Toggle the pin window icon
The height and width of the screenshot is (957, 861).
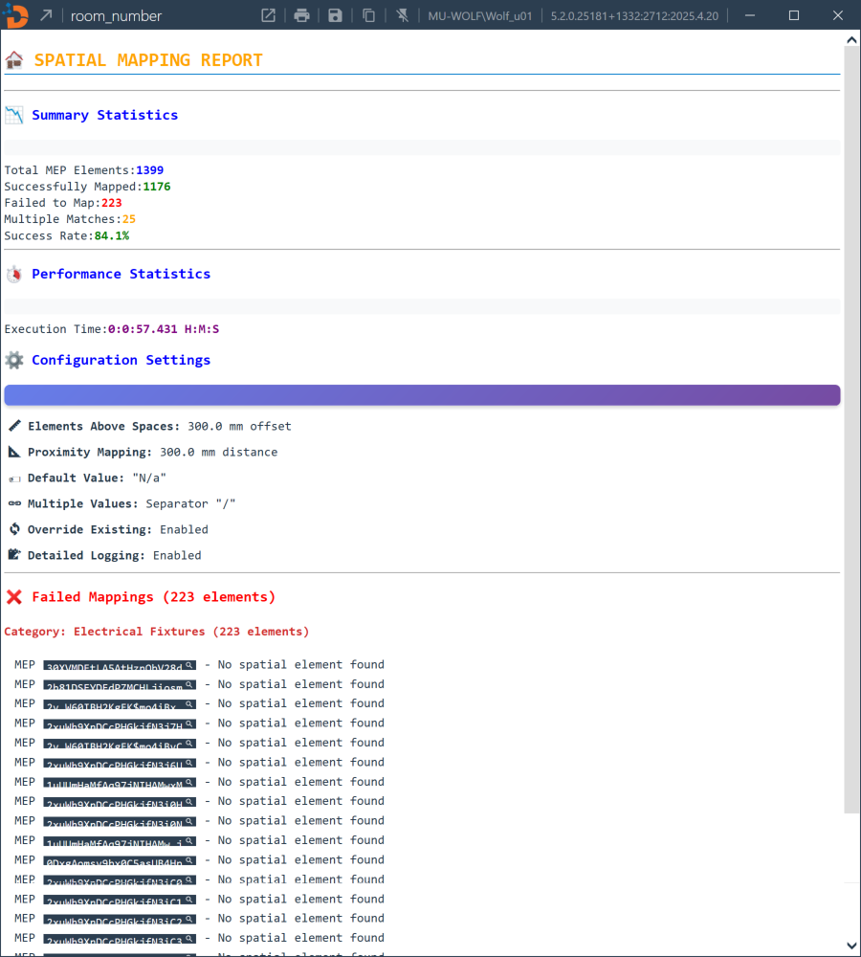coord(403,15)
